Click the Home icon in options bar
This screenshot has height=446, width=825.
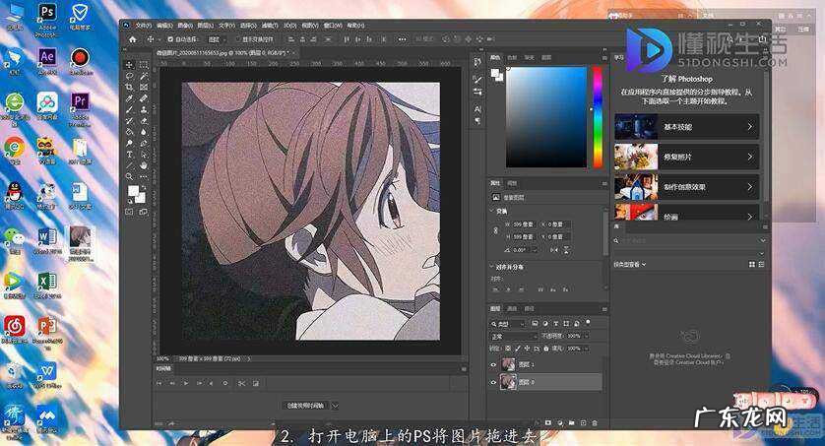tap(133, 39)
